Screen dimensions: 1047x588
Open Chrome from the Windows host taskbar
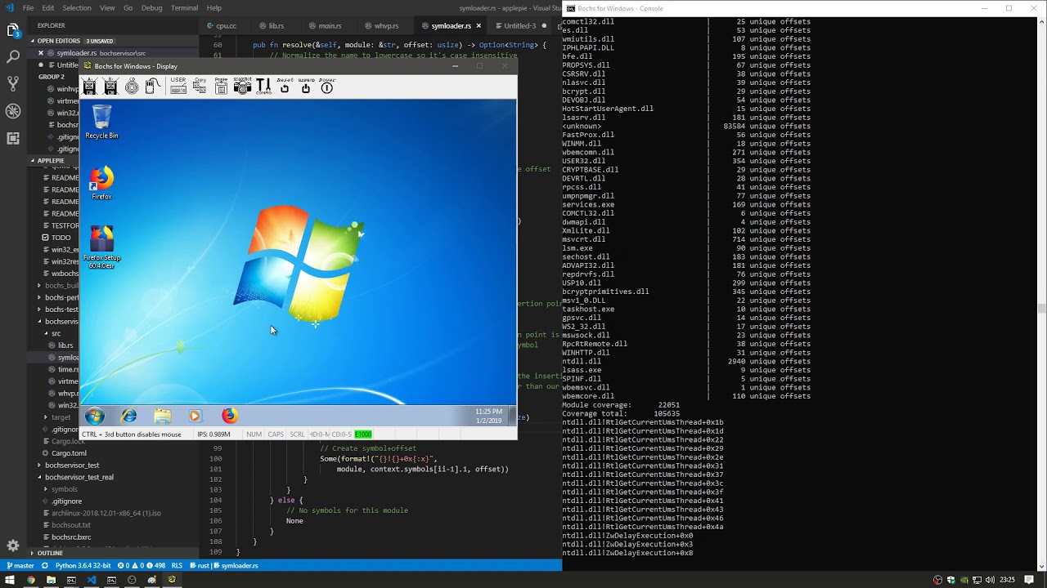coord(31,580)
